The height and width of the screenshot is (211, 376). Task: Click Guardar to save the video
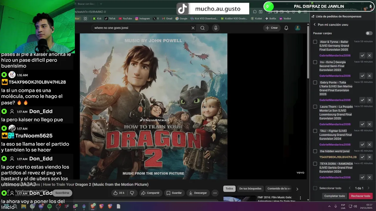click(174, 193)
